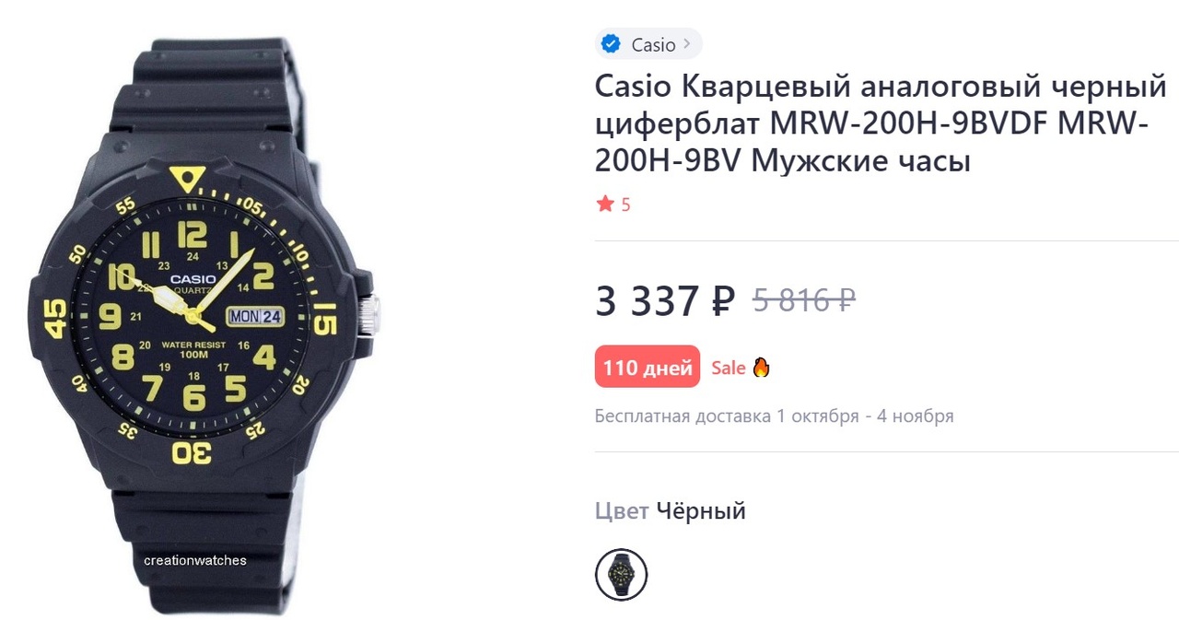Click the creationwatches watermark on image
The image size is (1179, 620).
tap(195, 560)
